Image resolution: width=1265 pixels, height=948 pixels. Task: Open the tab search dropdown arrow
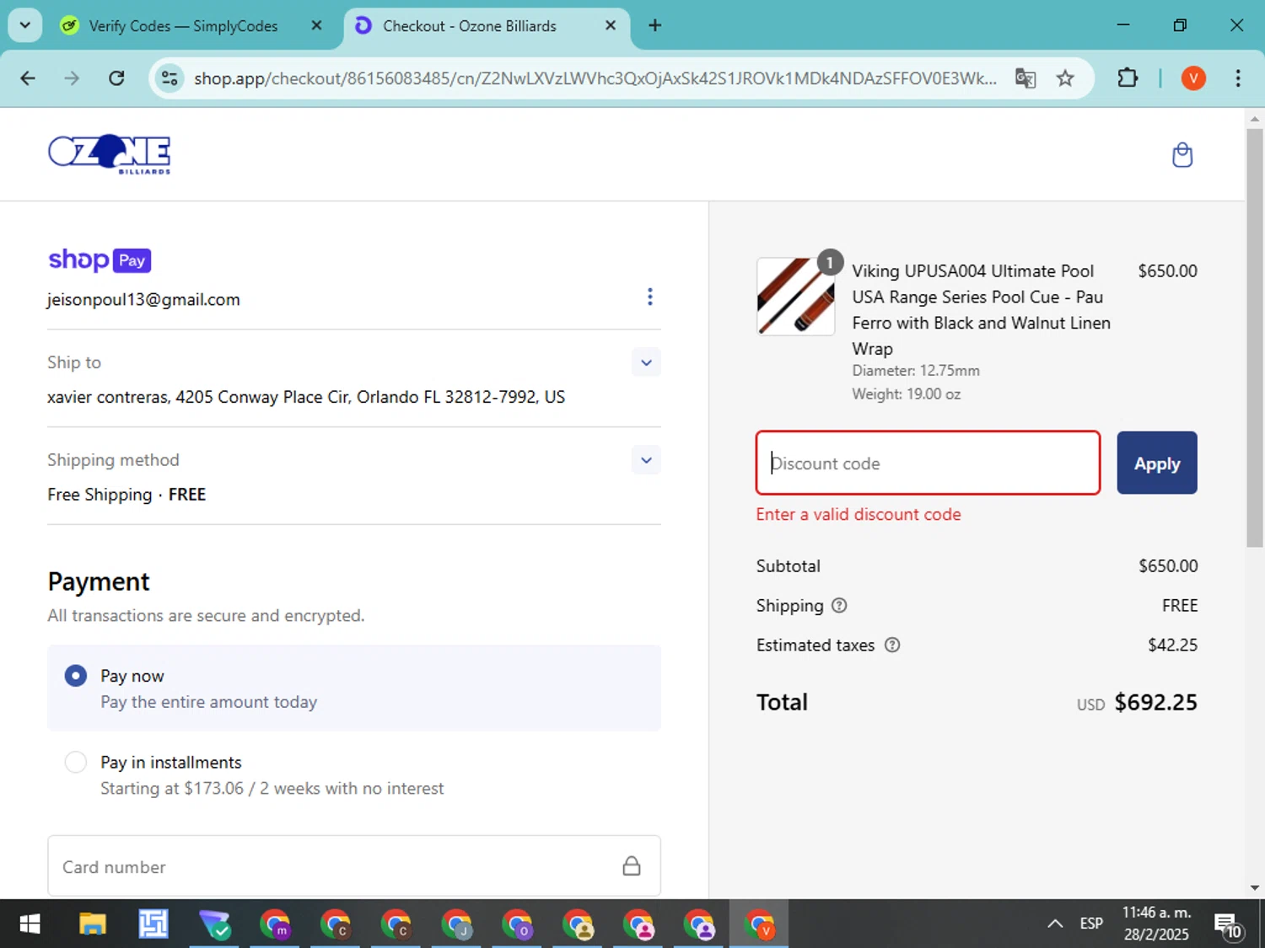pos(25,25)
